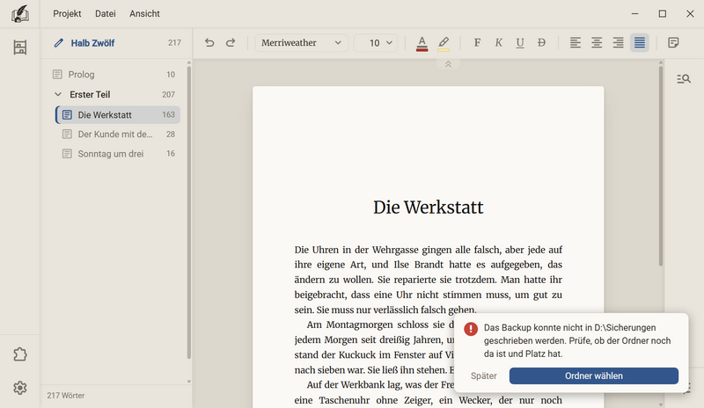Align text left

tap(576, 42)
